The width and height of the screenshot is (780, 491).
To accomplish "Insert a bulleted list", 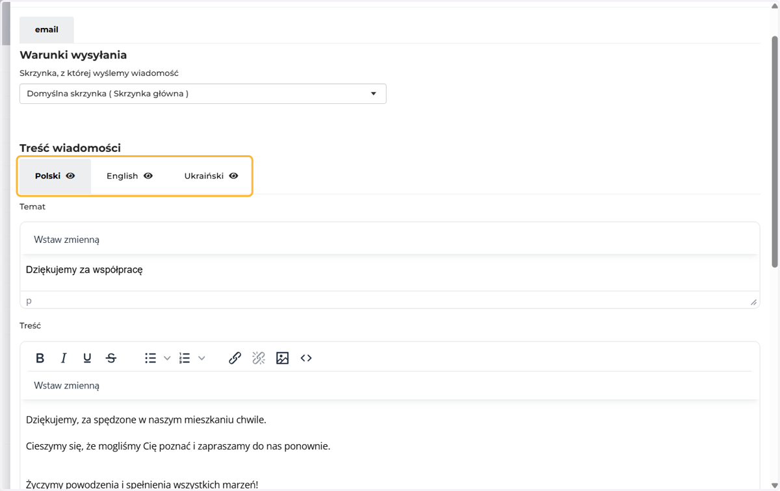I will (150, 358).
